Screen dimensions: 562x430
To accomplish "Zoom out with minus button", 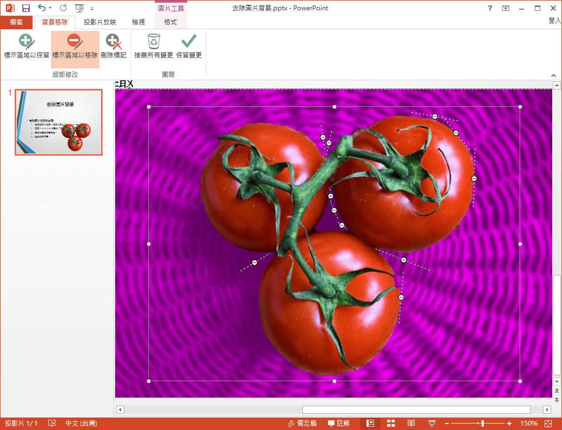I will 446,423.
